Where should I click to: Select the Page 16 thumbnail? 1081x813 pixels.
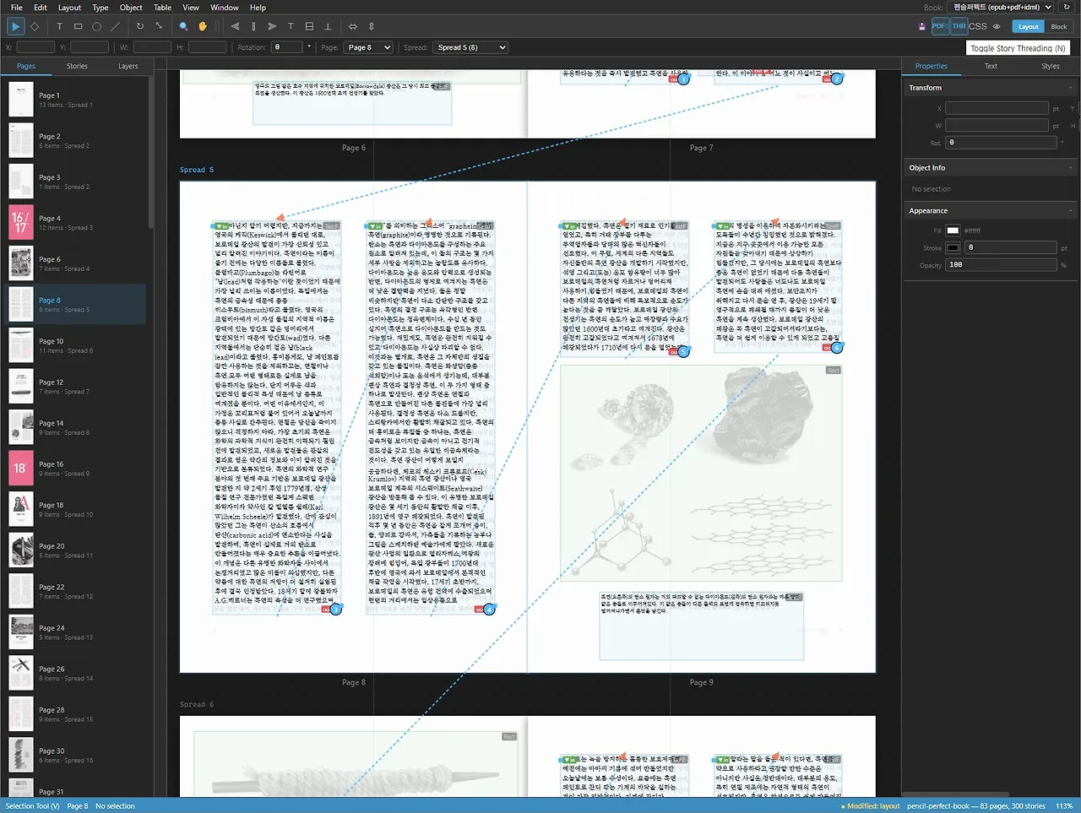point(21,469)
